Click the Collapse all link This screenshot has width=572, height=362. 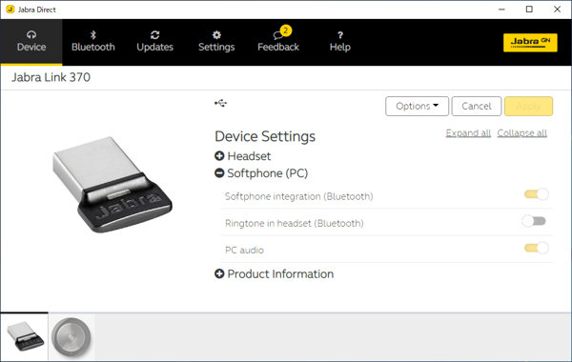[x=521, y=133]
